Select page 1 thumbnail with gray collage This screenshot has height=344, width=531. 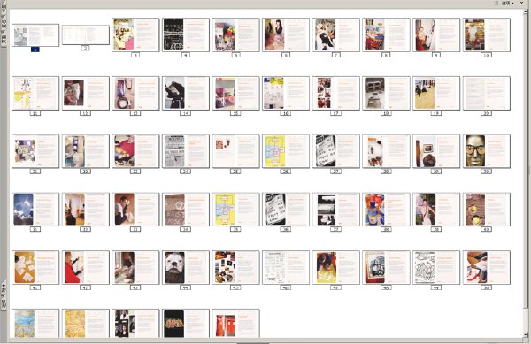(35, 35)
